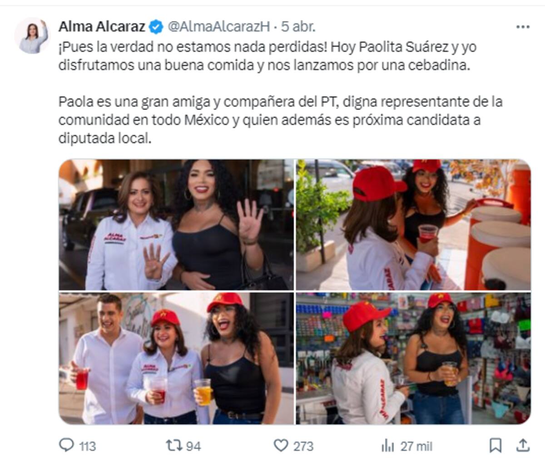This screenshot has height=463, width=545.
Task: Click the 273 likes count
Action: (x=303, y=446)
